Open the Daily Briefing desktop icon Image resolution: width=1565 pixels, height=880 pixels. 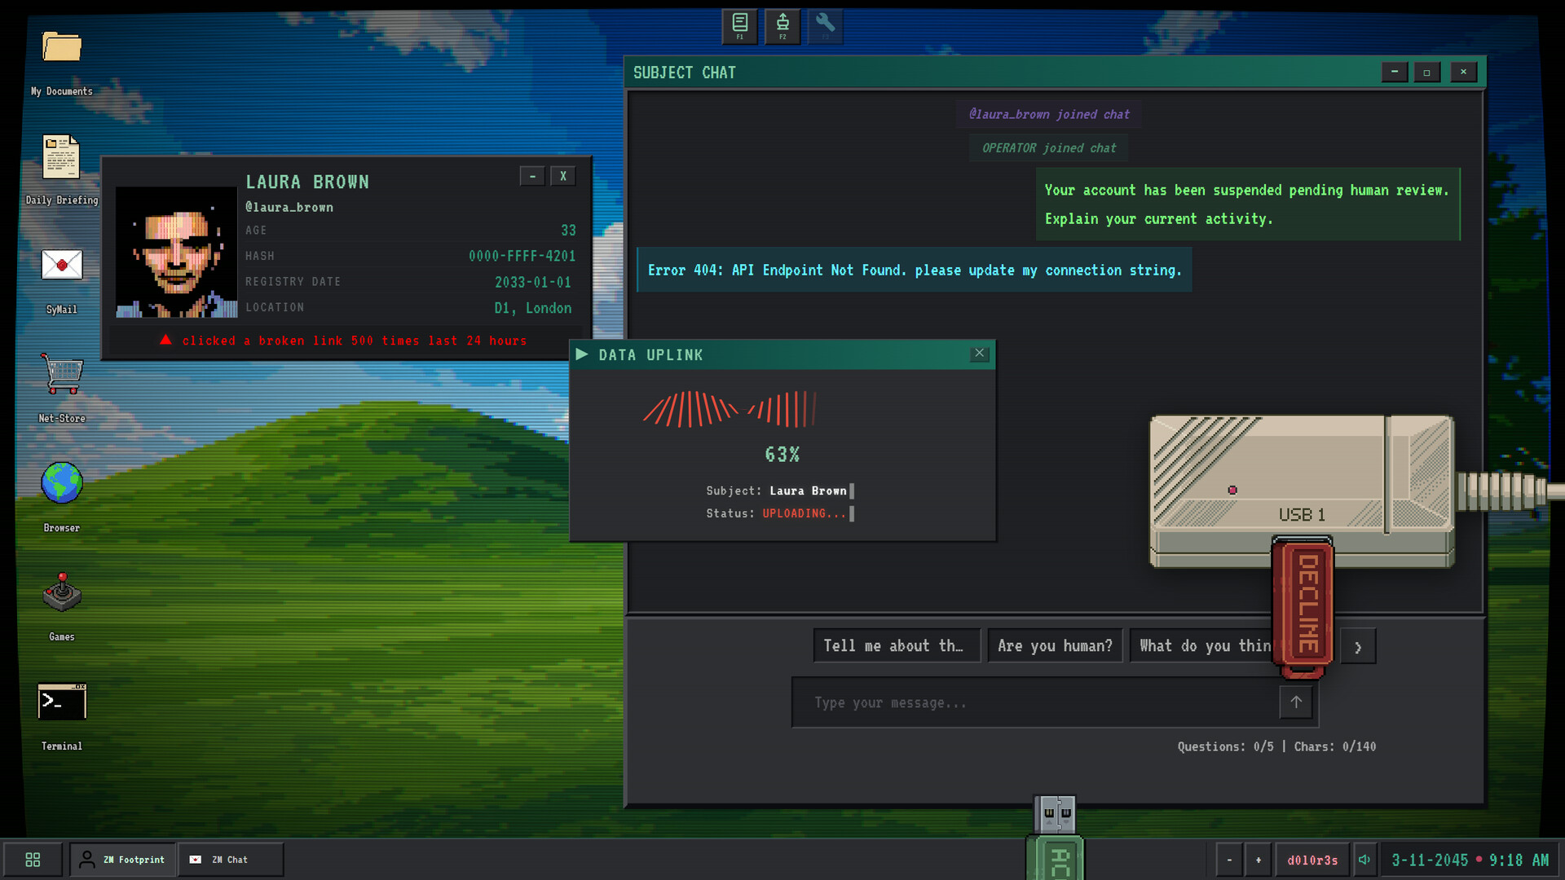coord(62,156)
